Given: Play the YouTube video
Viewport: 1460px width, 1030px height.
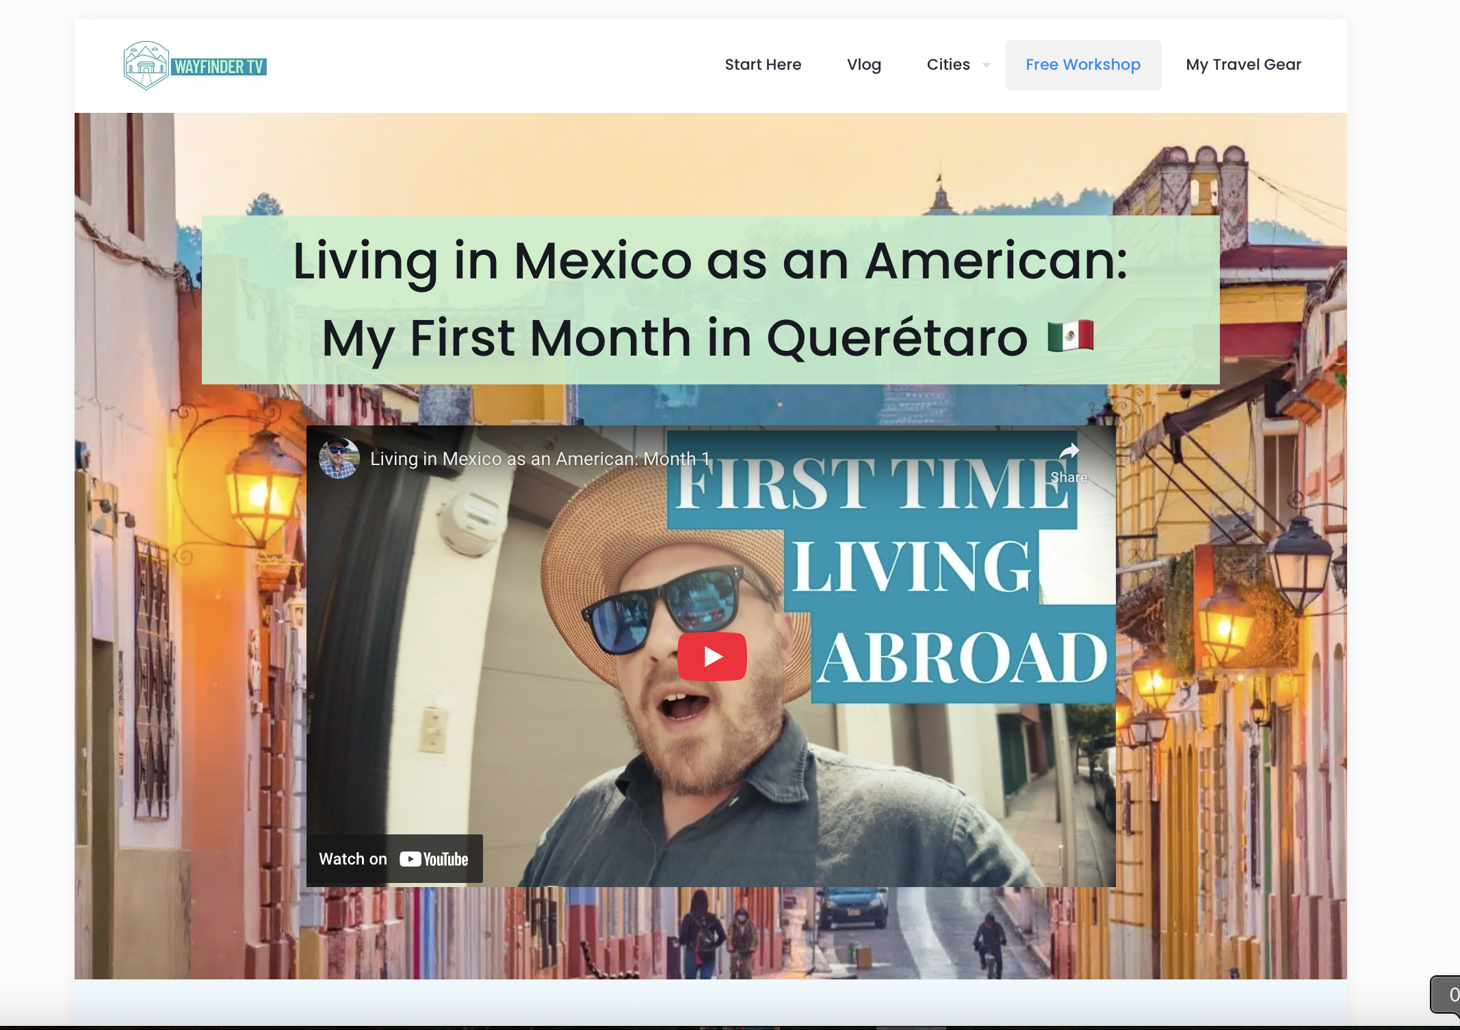Looking at the screenshot, I should (x=712, y=657).
